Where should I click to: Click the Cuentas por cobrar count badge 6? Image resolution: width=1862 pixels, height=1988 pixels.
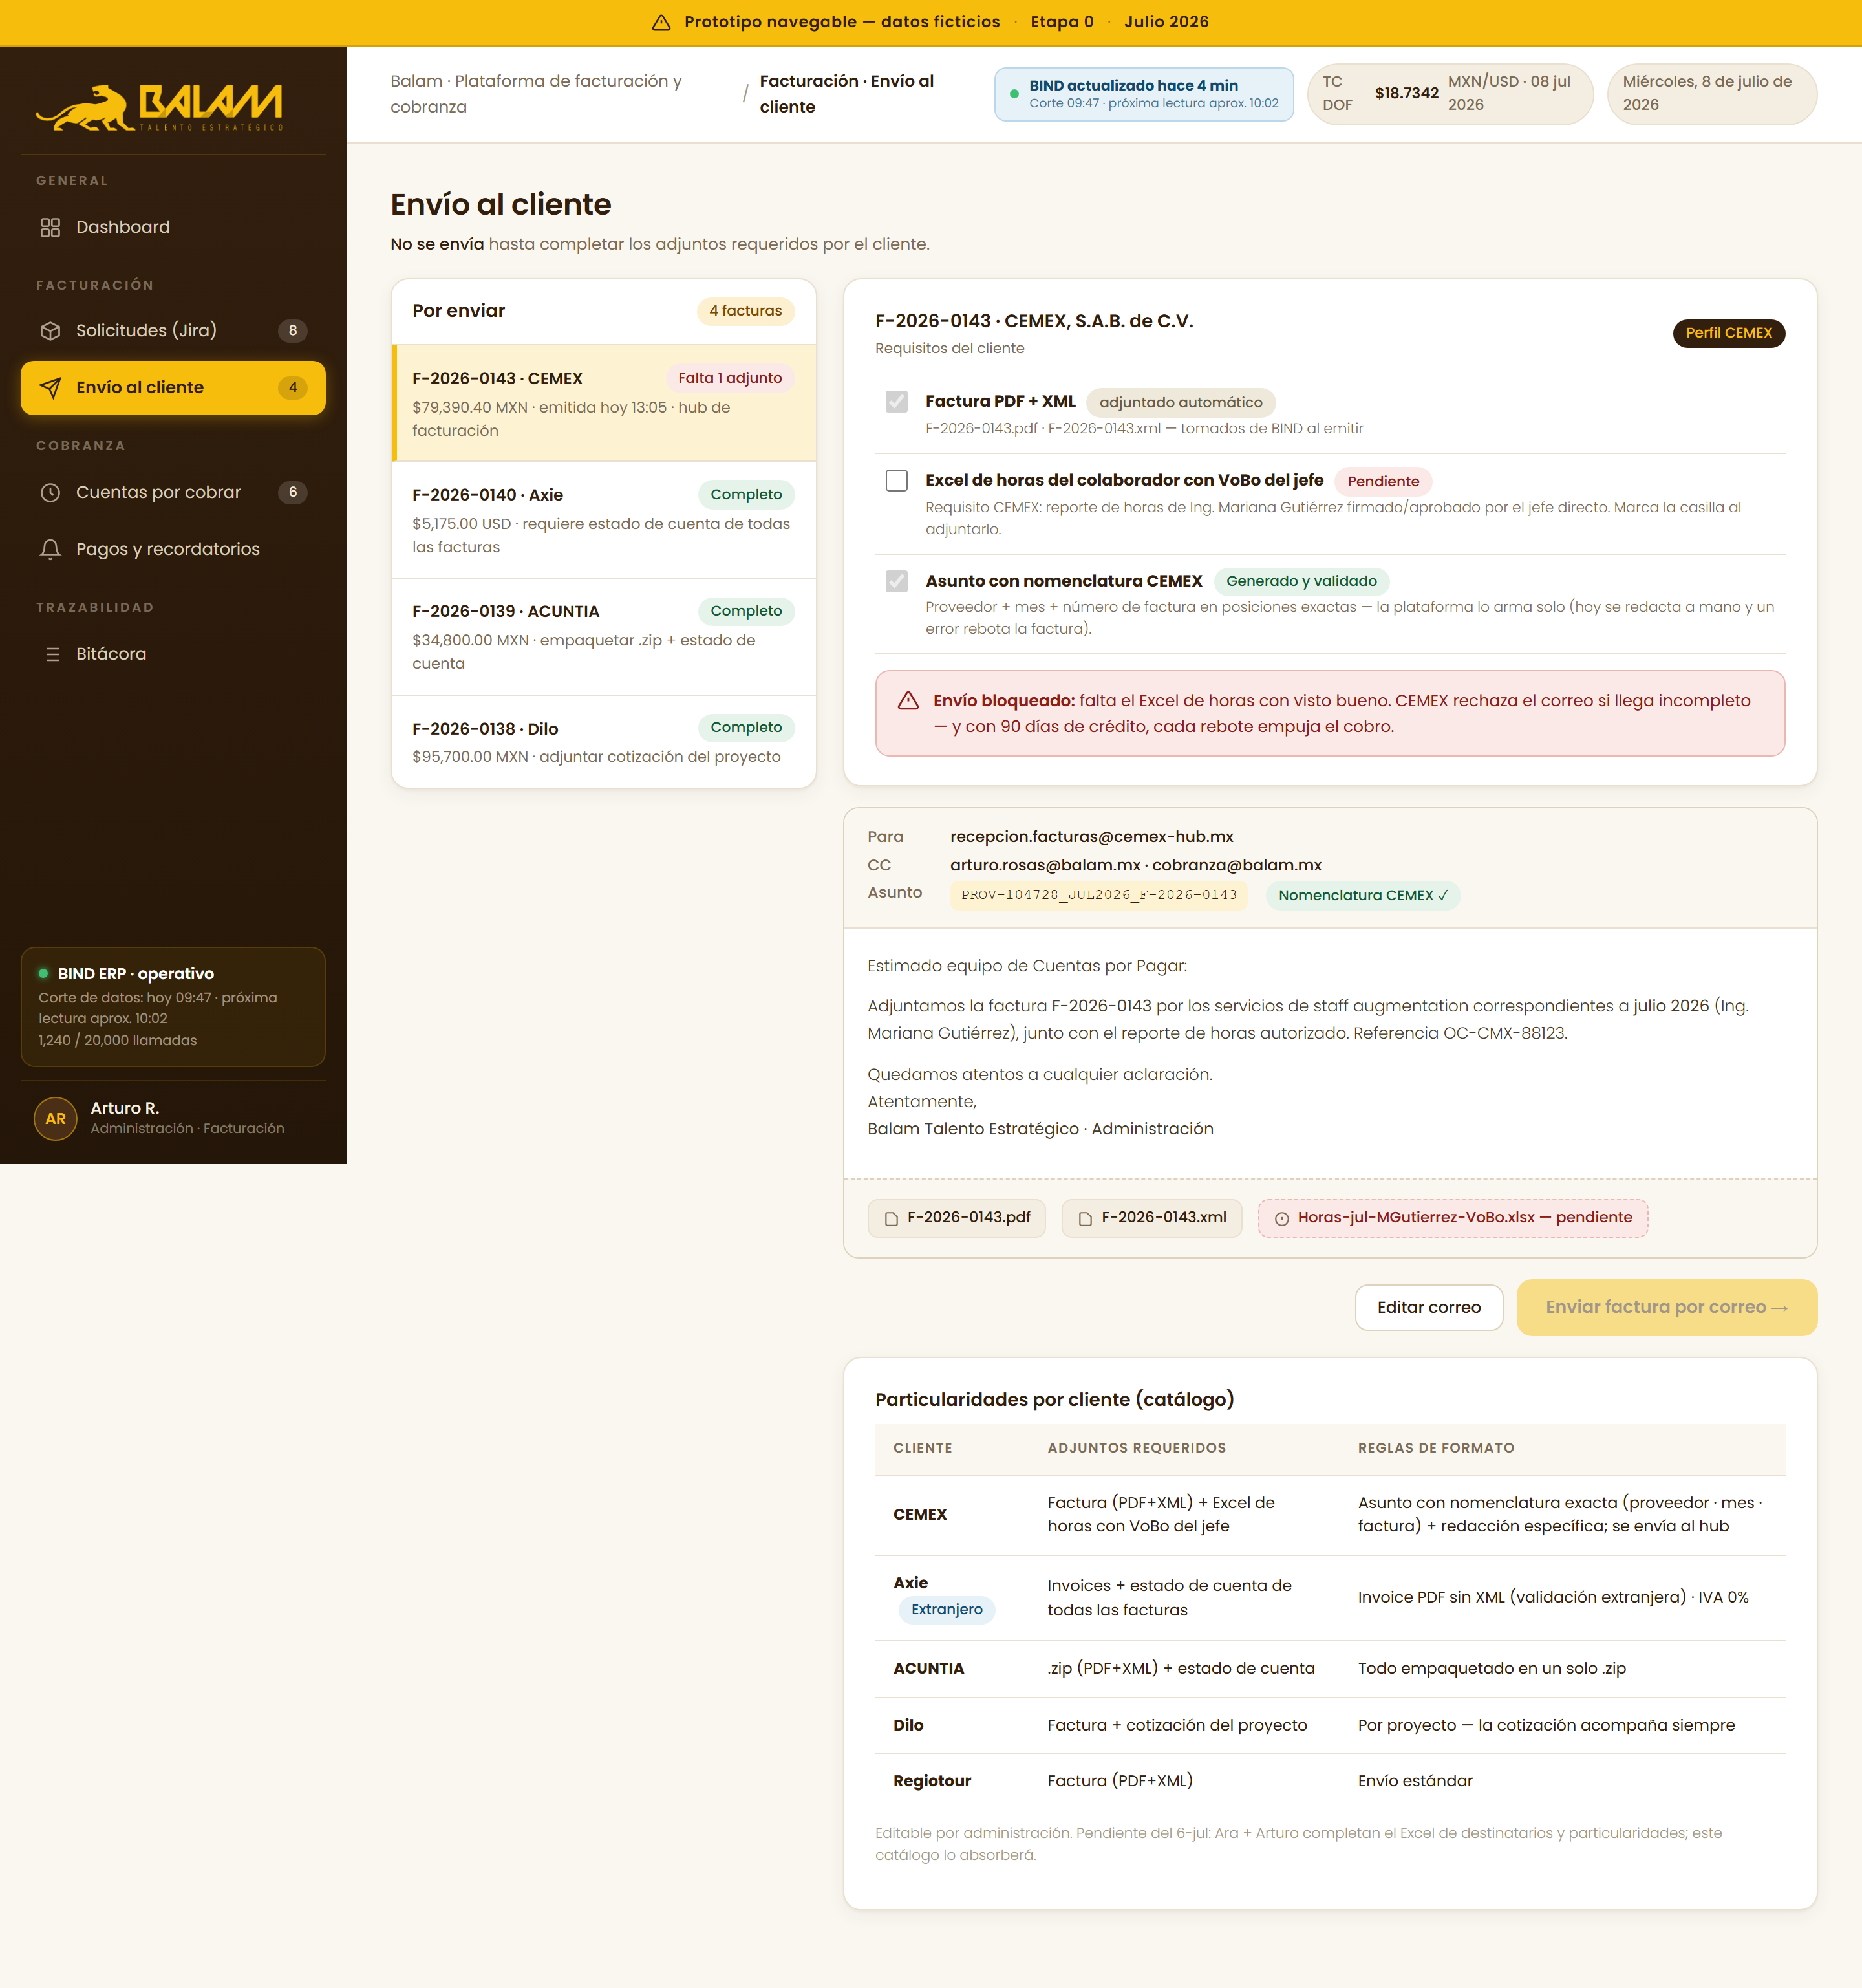point(292,492)
